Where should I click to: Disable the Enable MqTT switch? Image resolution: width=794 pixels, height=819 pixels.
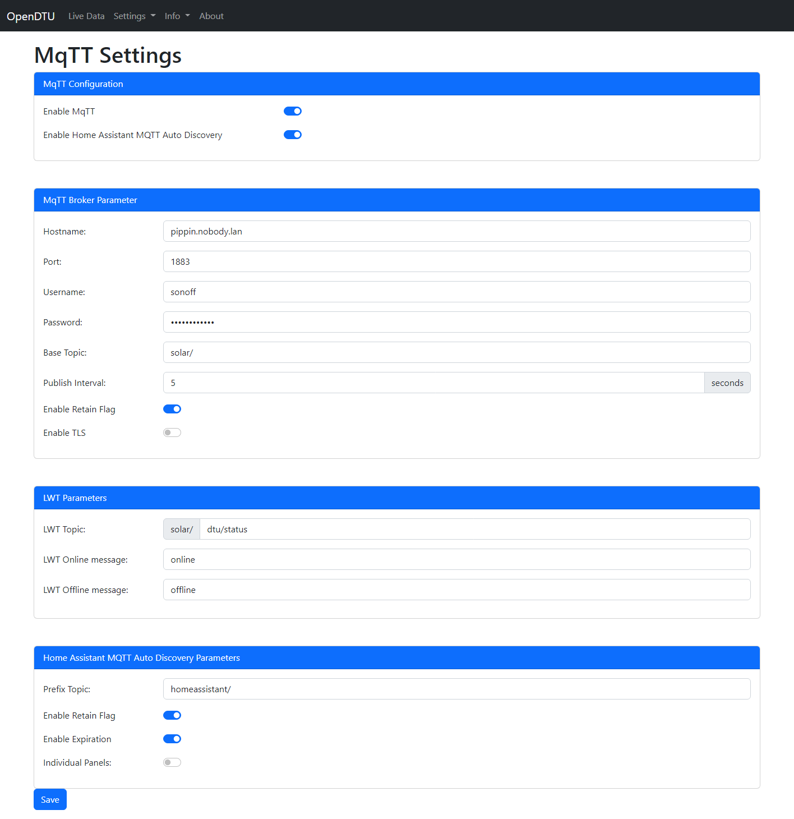292,111
